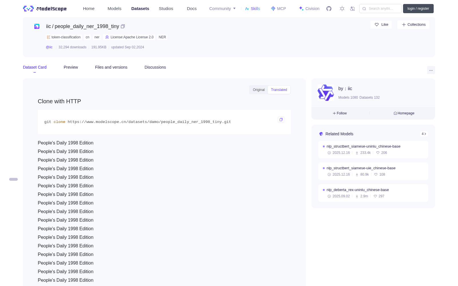Open the Files and versions tab

point(111,67)
